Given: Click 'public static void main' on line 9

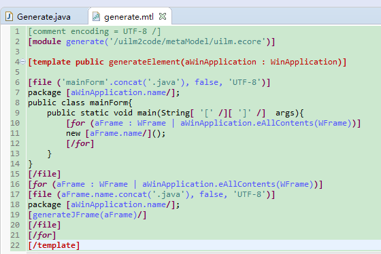Looking at the screenshot, I should pyautogui.click(x=101, y=113).
